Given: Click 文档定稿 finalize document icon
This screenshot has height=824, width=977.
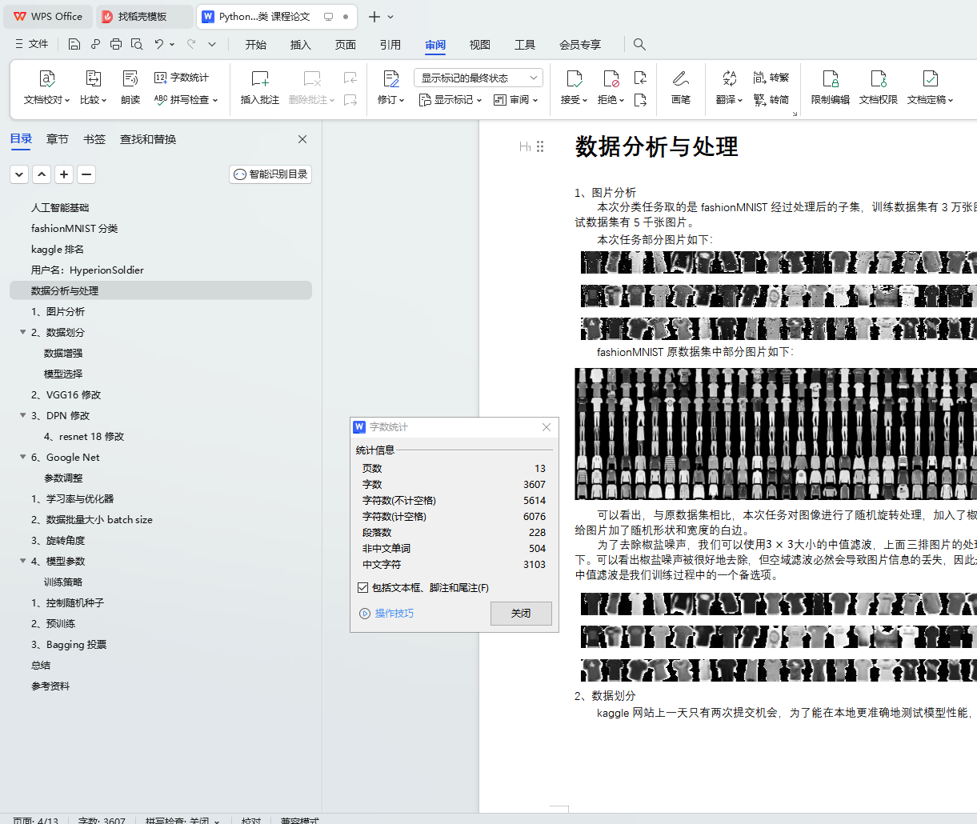Looking at the screenshot, I should click(x=930, y=78).
